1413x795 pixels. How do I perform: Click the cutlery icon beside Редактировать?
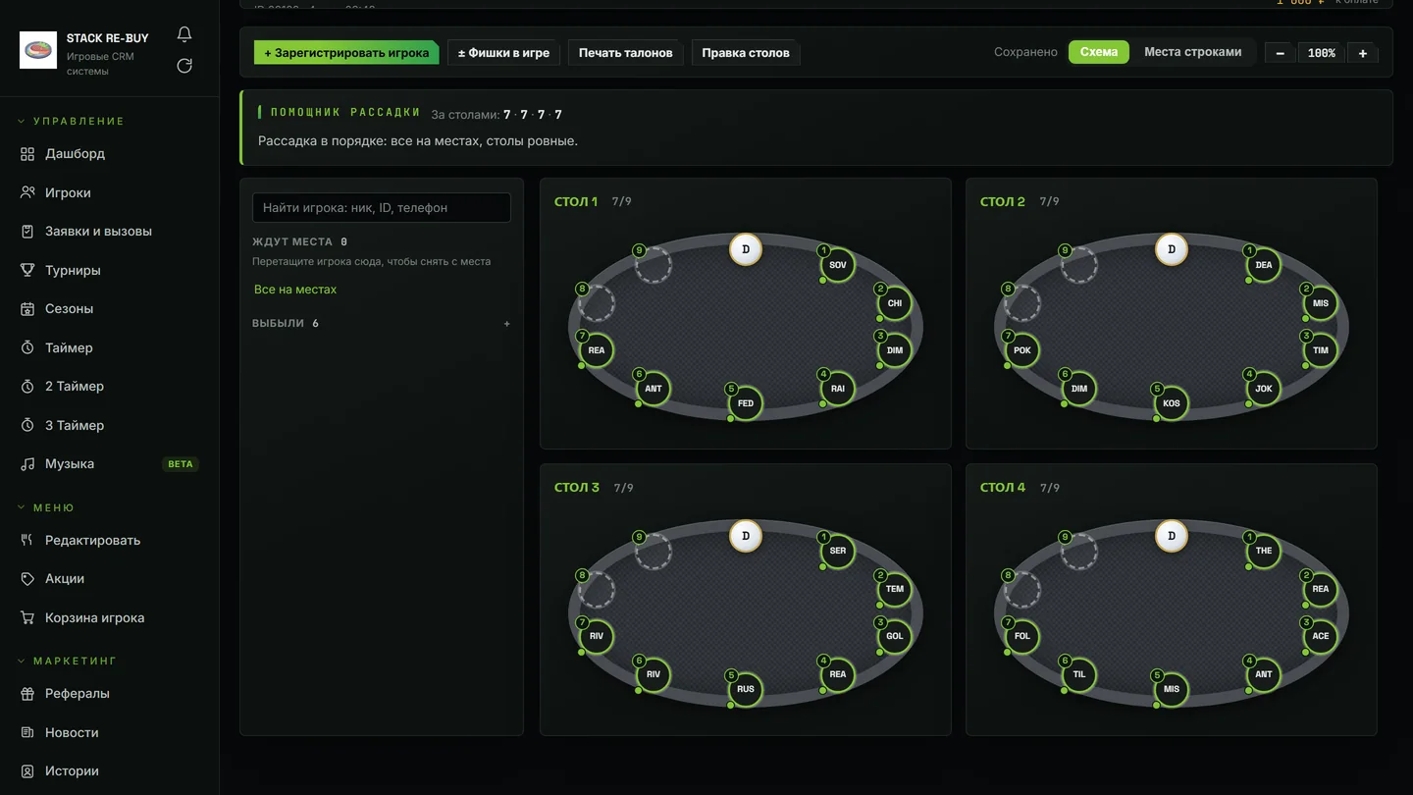coord(27,540)
